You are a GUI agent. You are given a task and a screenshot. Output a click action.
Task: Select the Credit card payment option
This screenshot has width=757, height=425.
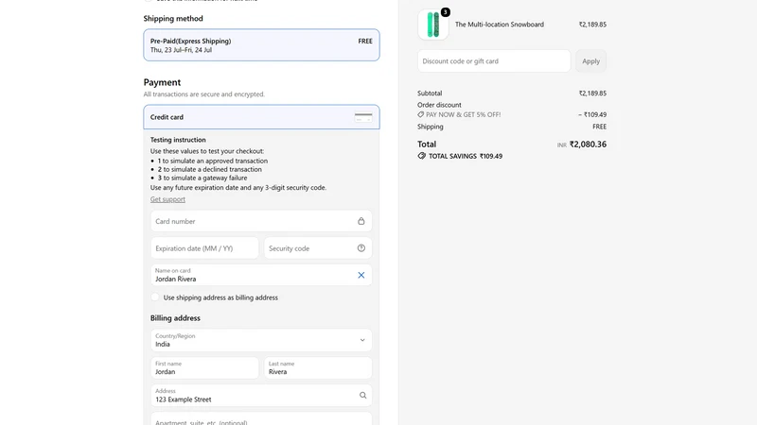click(x=261, y=117)
